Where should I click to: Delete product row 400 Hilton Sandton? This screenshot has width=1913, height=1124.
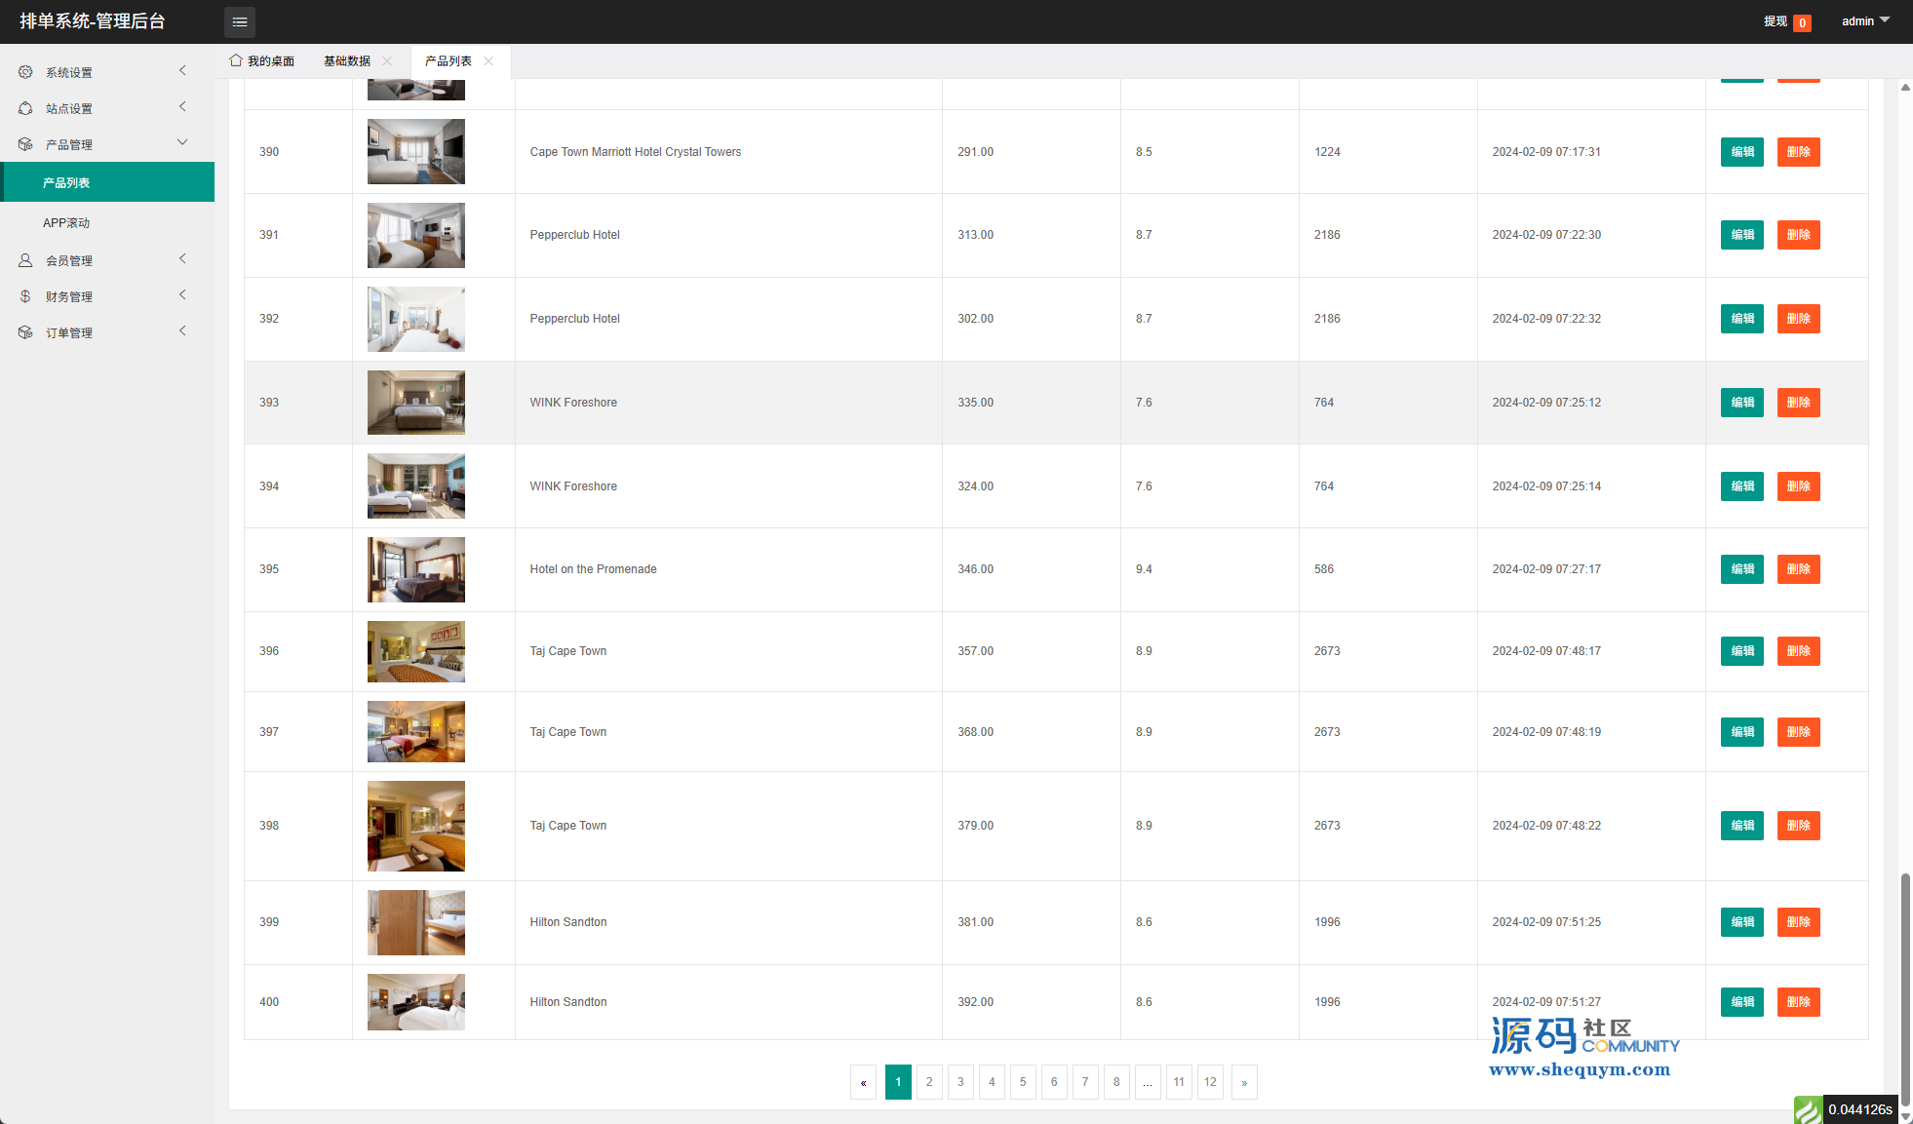click(x=1798, y=1002)
